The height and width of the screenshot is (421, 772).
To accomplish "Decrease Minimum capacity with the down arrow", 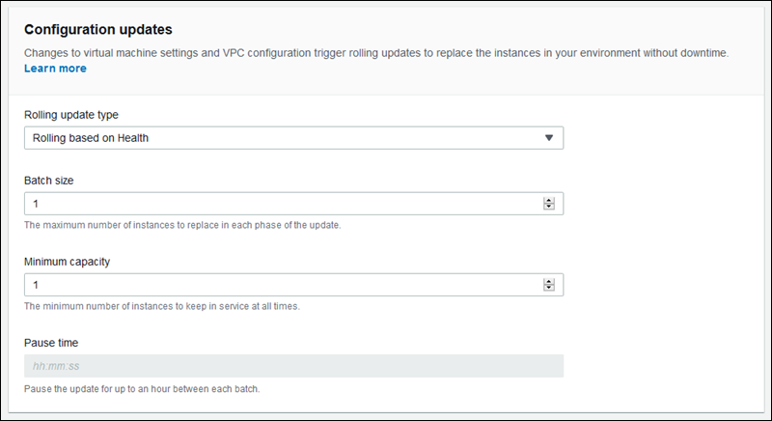I will pos(548,288).
